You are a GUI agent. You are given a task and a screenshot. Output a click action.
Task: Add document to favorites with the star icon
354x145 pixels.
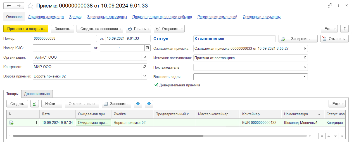(31, 6)
